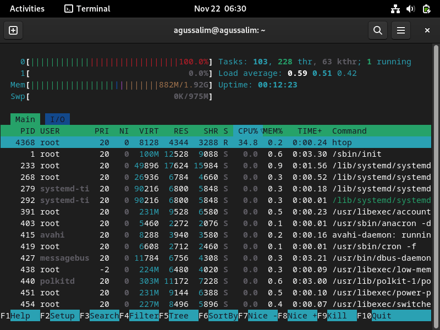Click the Terminal app menu in top bar

coord(87,9)
